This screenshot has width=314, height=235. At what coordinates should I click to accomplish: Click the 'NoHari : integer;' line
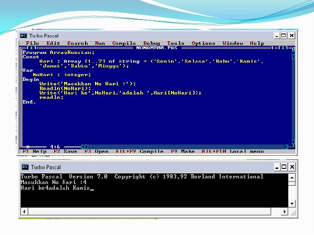[x=61, y=75]
